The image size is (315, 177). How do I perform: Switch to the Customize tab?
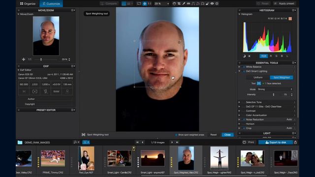(x=51, y=3)
